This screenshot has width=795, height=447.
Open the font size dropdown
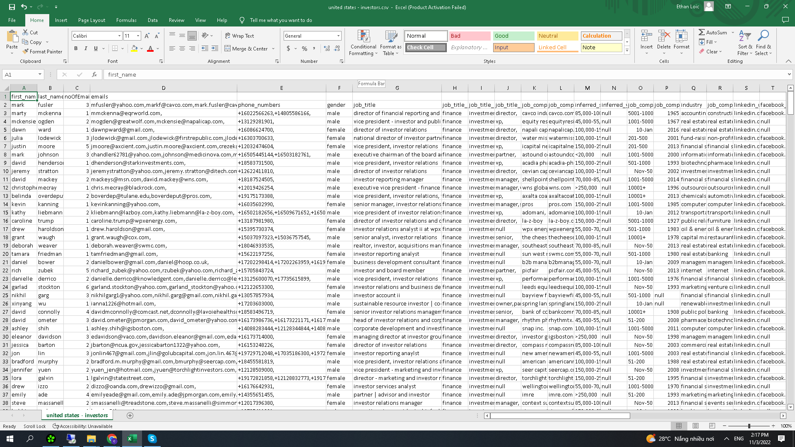(138, 36)
